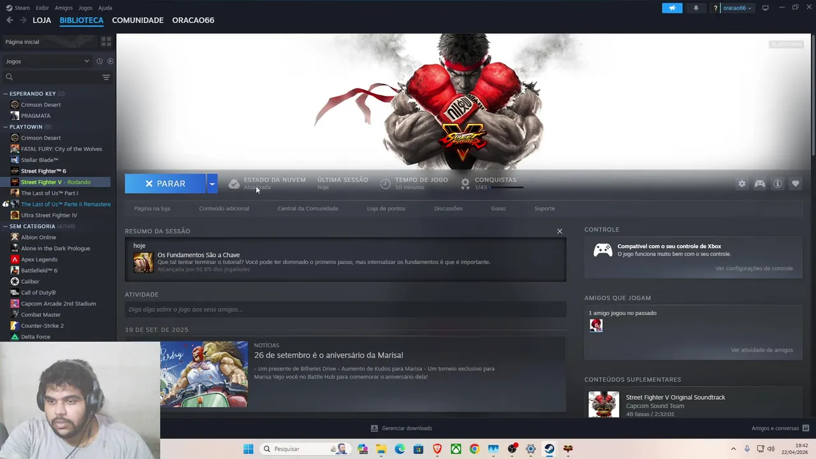816x459 pixels.
Task: Go forward with the right arrow
Action: pos(23,20)
